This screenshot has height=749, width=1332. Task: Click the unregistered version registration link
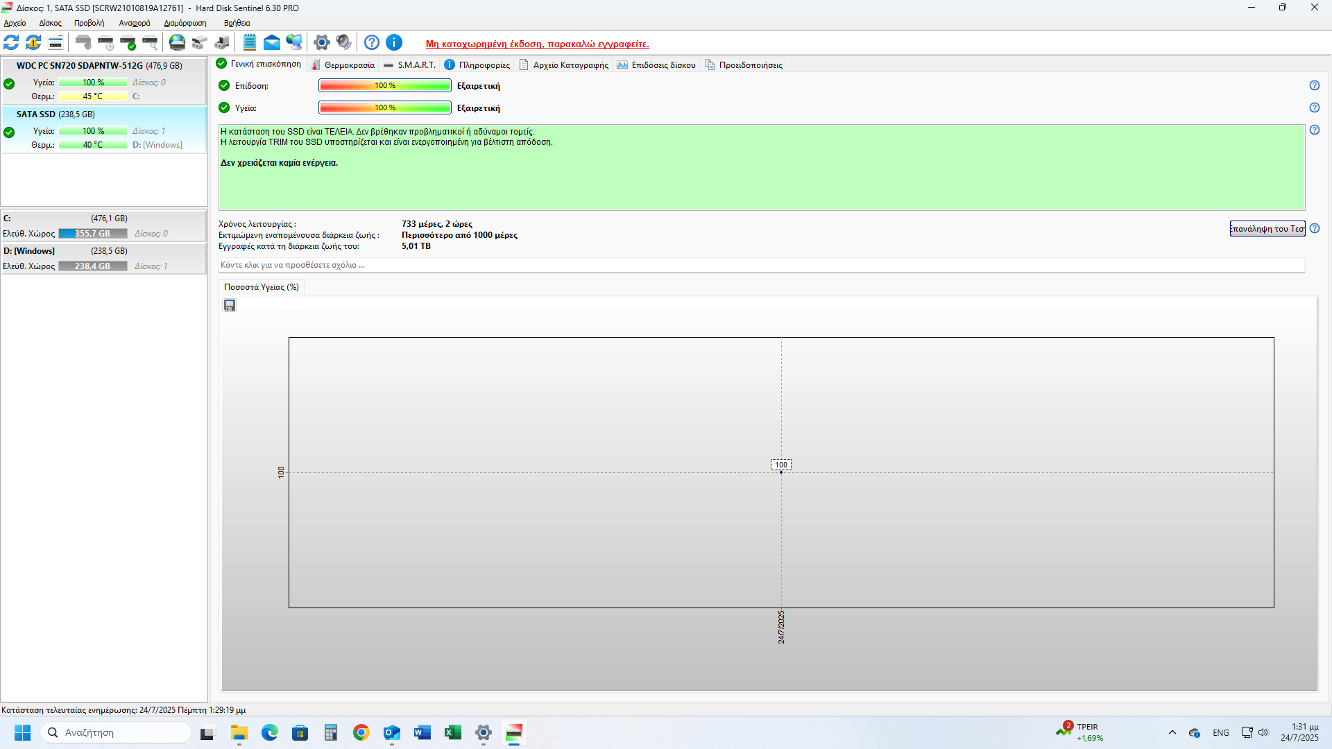pyautogui.click(x=537, y=44)
